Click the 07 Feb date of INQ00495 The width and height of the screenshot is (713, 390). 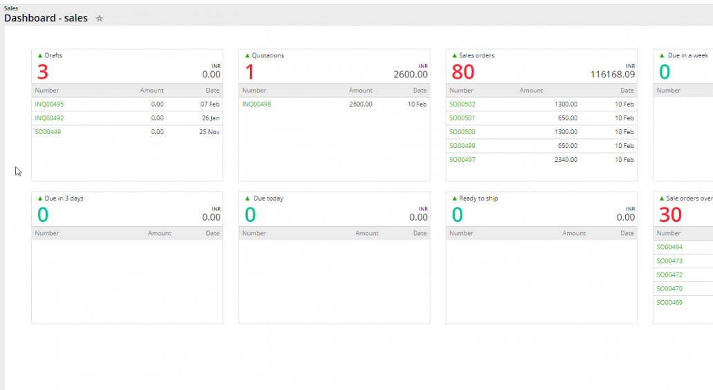tap(210, 104)
